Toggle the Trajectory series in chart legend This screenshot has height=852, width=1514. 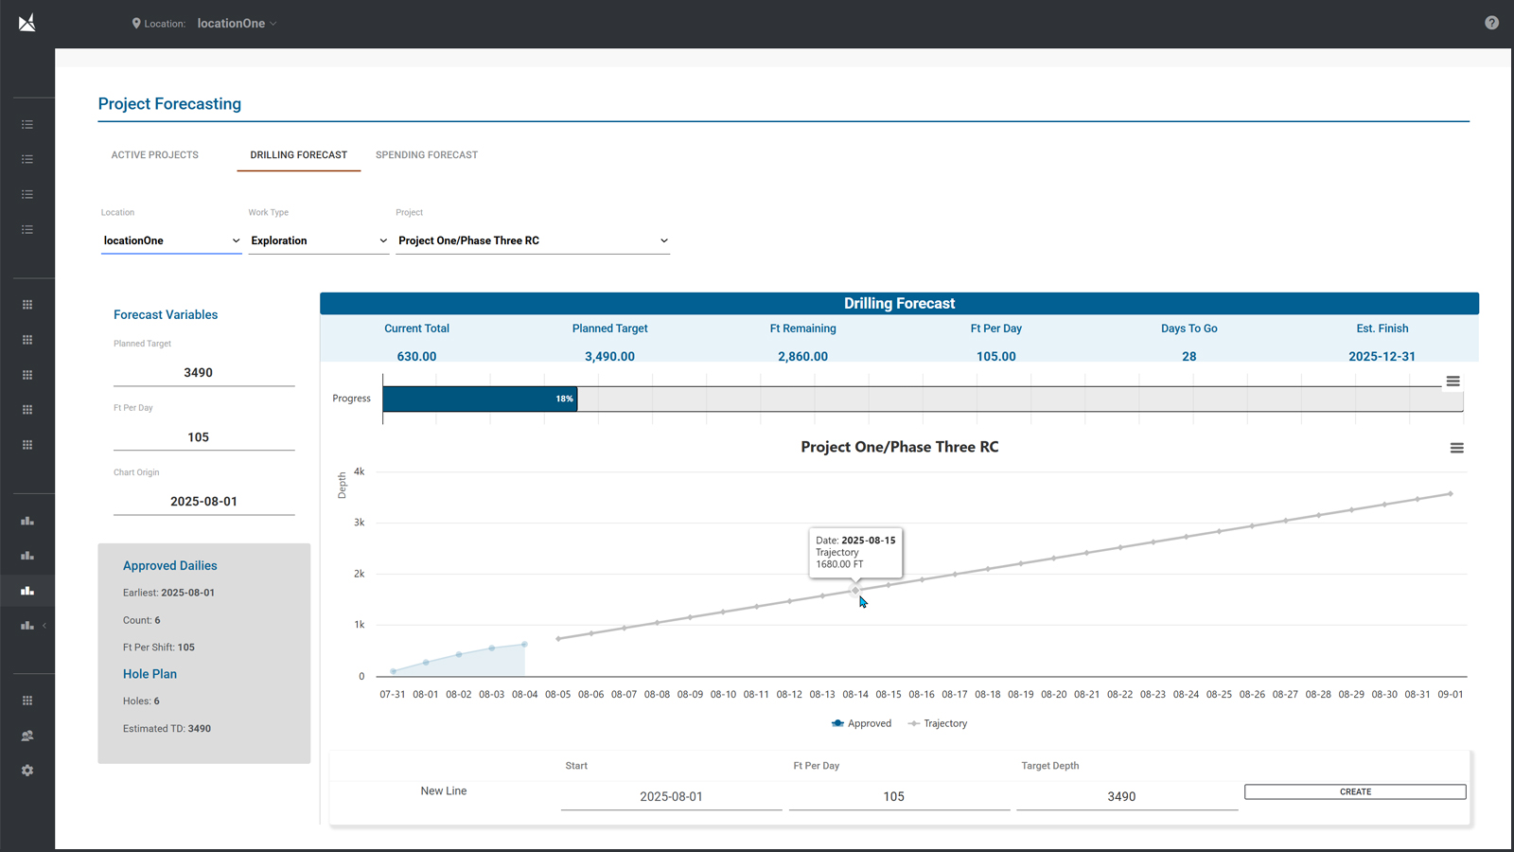(937, 723)
